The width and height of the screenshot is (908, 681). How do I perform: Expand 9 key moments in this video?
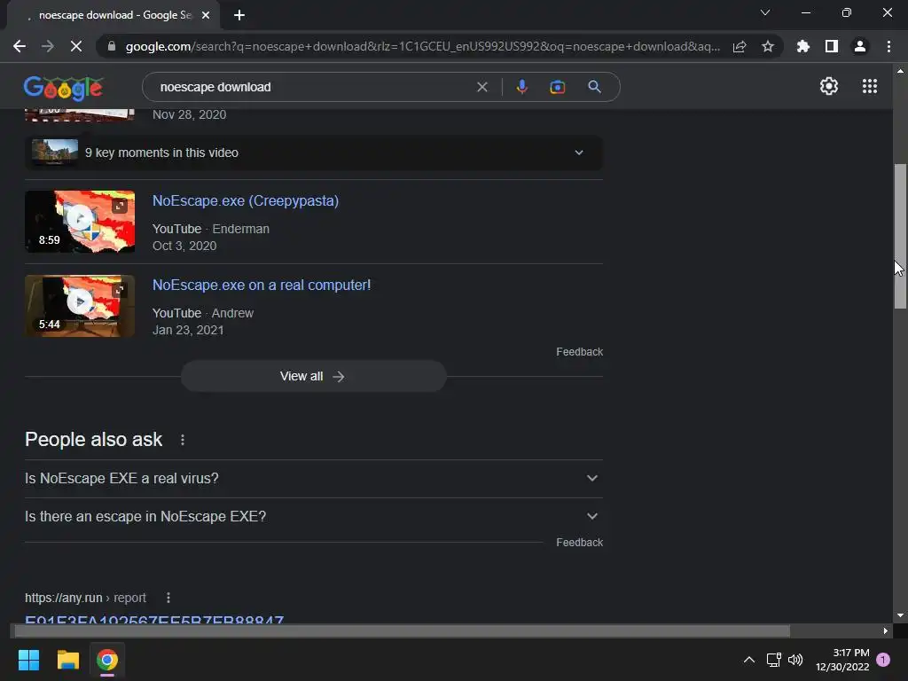tap(313, 153)
